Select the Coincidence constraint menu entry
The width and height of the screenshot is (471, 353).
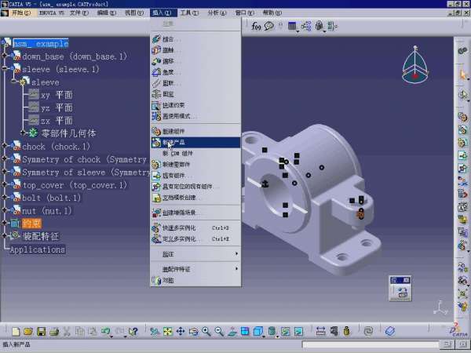[195, 39]
